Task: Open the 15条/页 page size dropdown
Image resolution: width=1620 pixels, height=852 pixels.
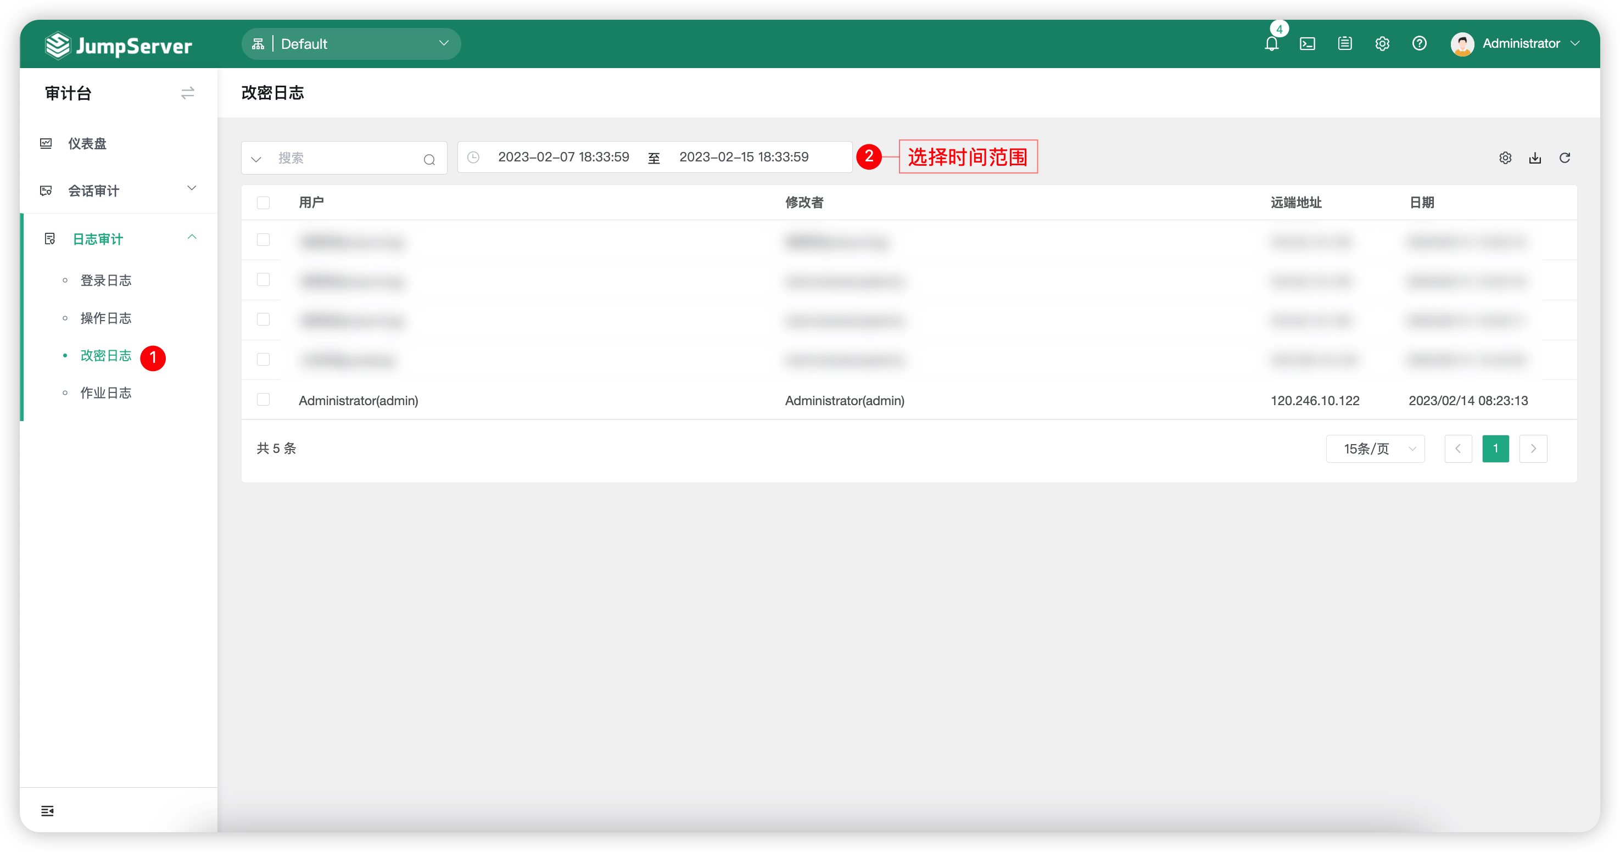Action: click(1375, 449)
